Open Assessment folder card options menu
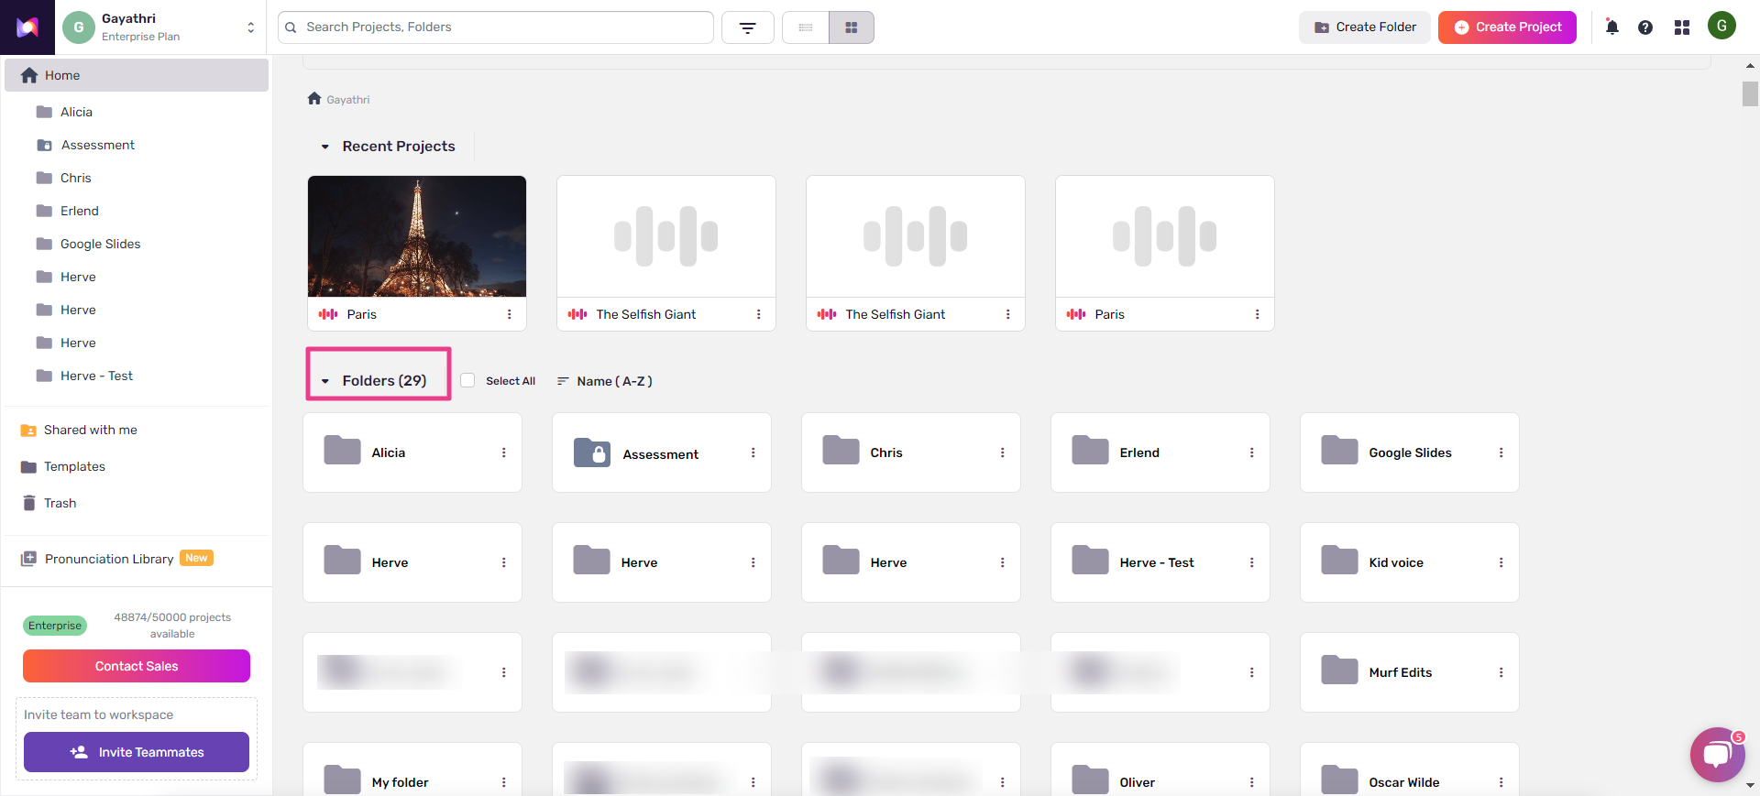Viewport: 1760px width, 796px height. click(x=753, y=453)
